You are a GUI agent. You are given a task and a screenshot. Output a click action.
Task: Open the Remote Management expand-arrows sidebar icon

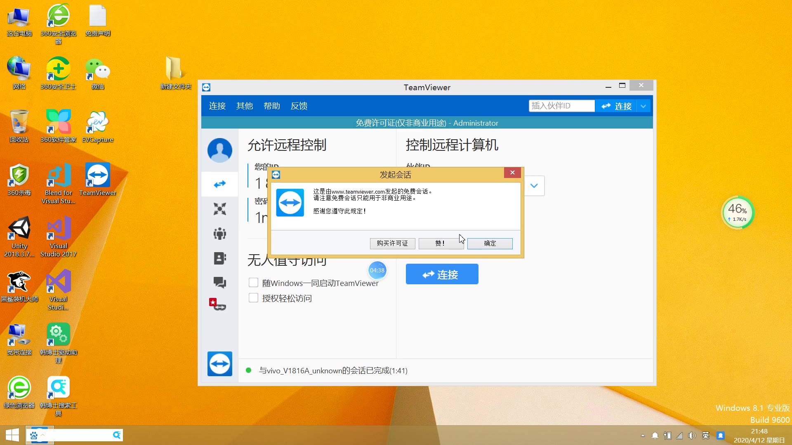[219, 209]
